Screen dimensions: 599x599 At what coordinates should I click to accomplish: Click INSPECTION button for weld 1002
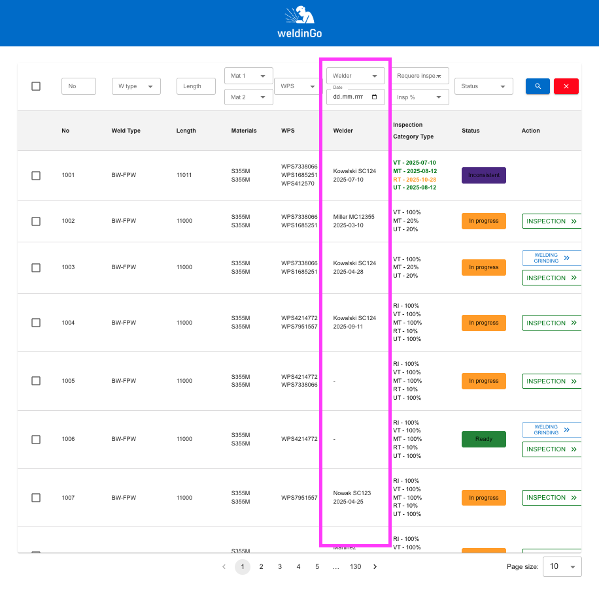tap(551, 221)
